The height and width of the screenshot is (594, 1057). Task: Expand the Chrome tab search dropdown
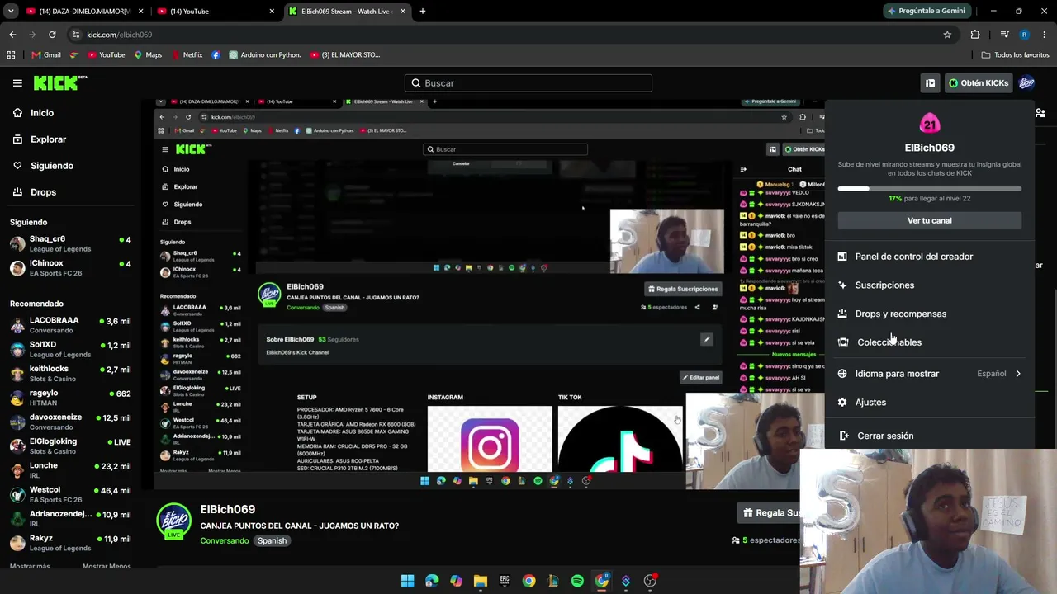pyautogui.click(x=11, y=12)
